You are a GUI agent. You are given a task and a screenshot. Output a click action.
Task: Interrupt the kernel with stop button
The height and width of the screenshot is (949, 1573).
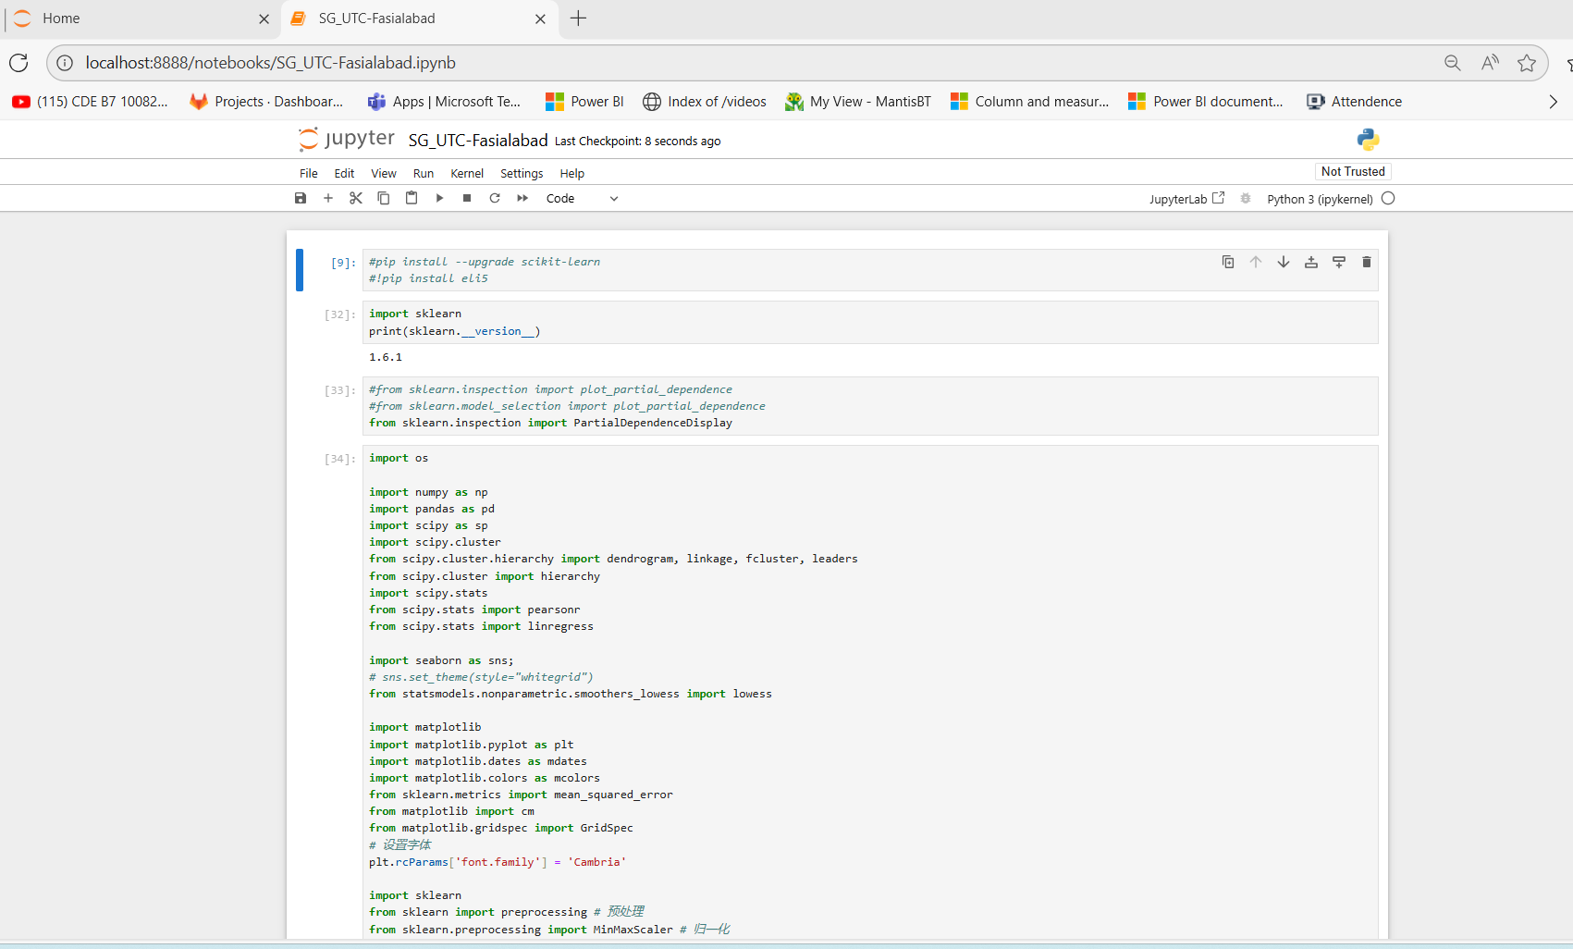tap(467, 198)
